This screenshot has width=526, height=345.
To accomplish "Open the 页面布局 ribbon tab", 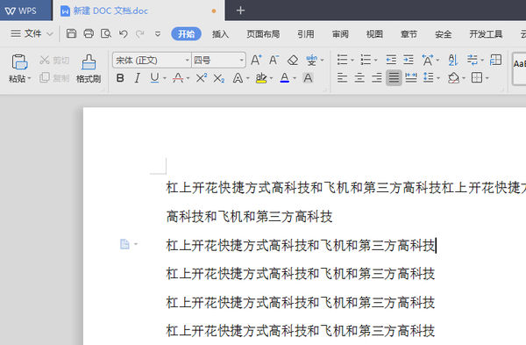I will pos(263,34).
